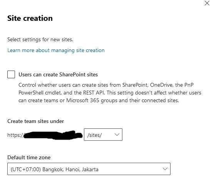
Task: Click the 'Users can create SharePoint sites' label
Action: 58,74
